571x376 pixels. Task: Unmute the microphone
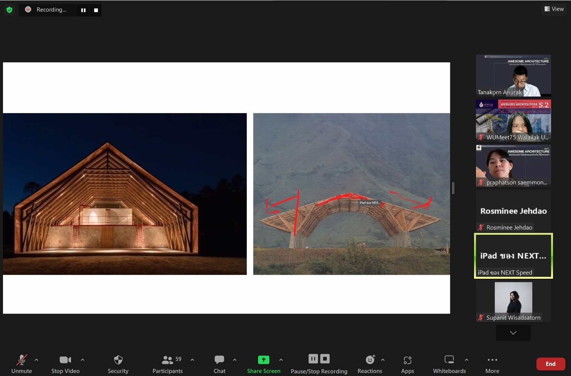pos(22,364)
